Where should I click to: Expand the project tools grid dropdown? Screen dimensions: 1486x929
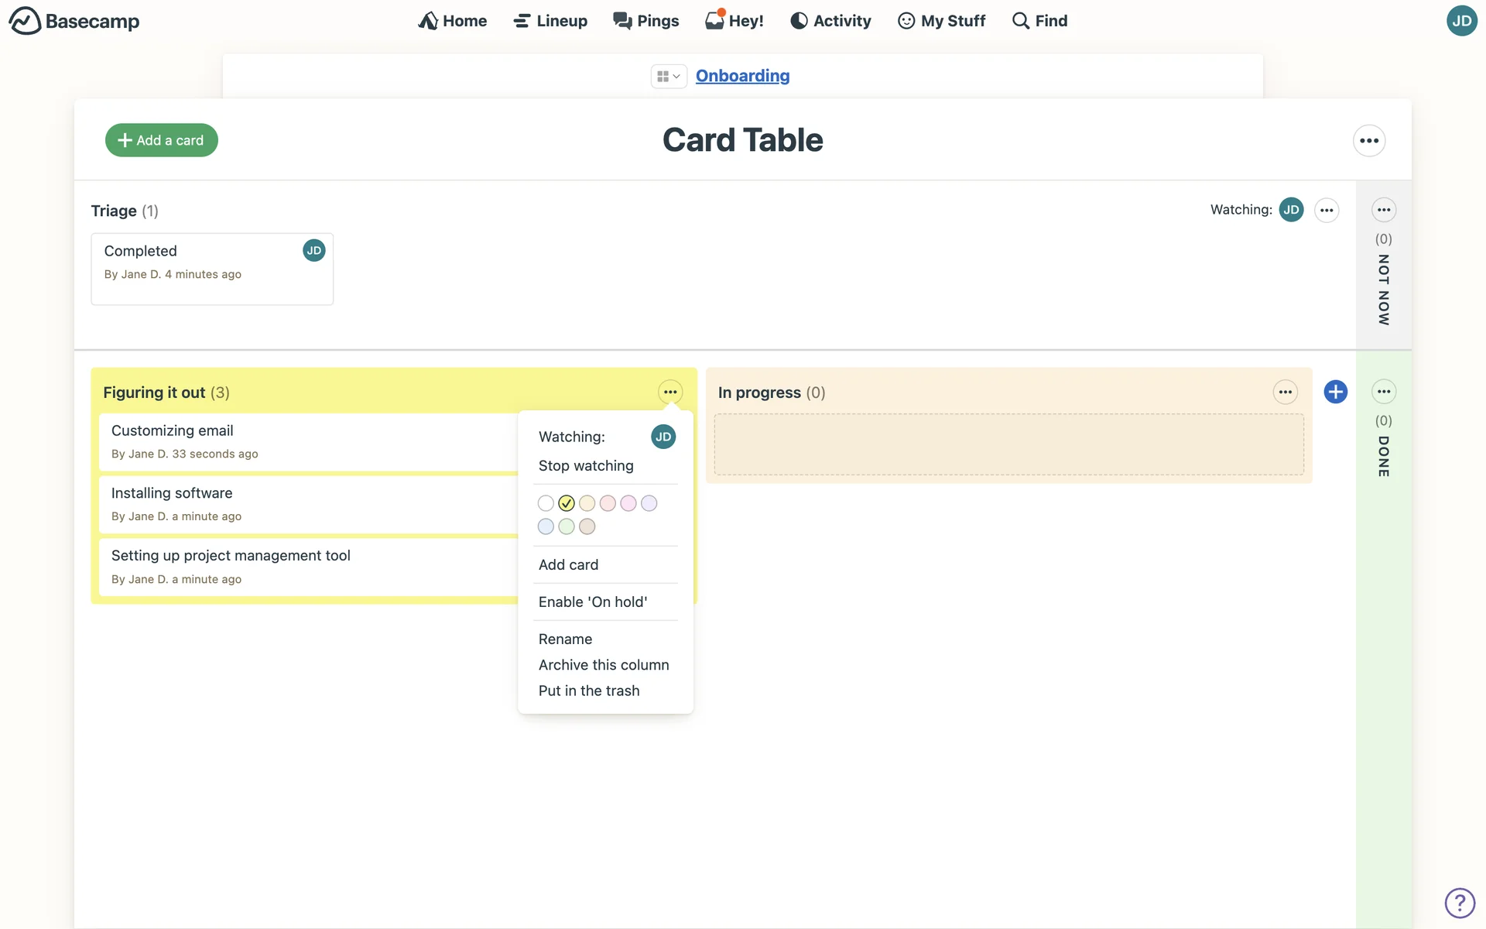(668, 76)
